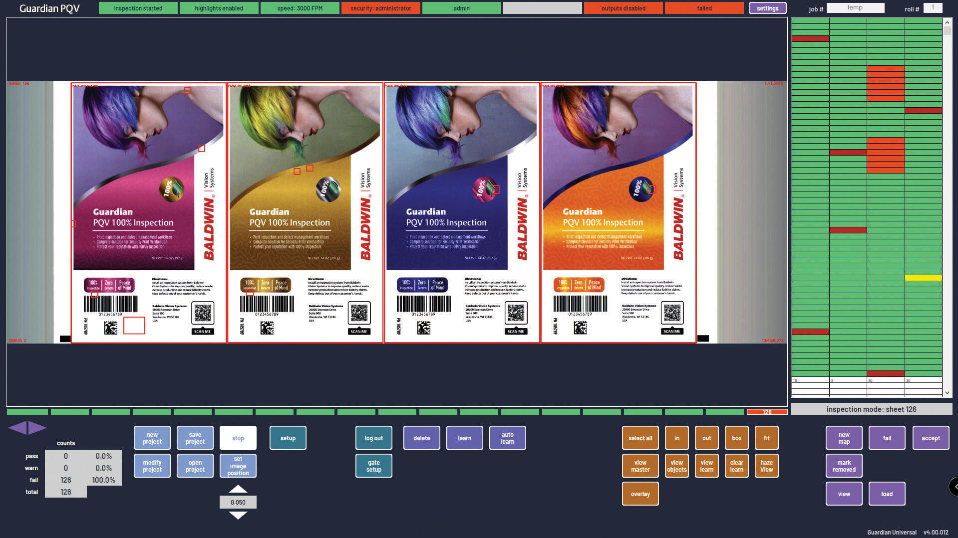This screenshot has height=538, width=958.
Task: Click the defect map scroll down arrow
Action: (947, 393)
